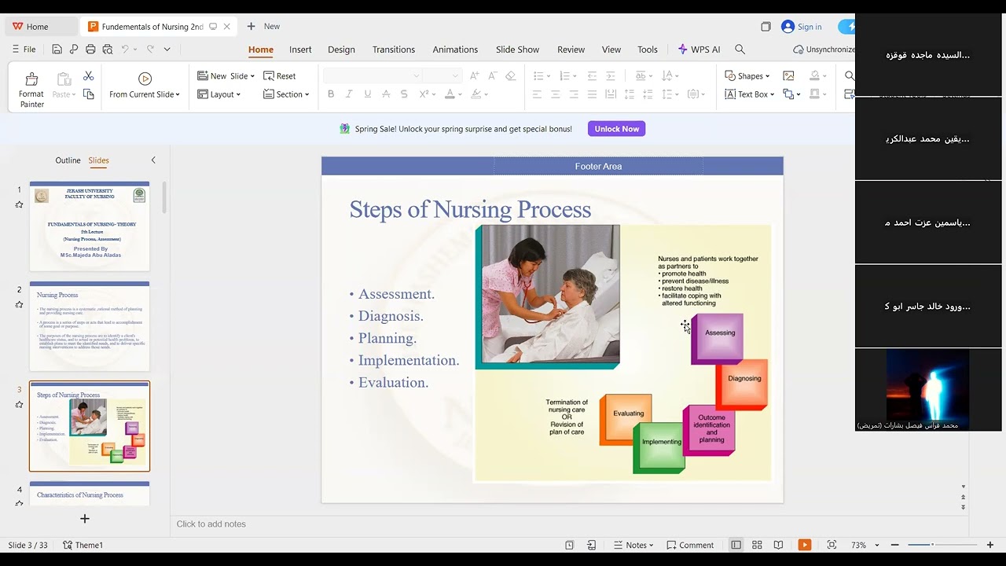Toggle Normal view button in status bar
Screen dimensions: 1006x566
736,545
